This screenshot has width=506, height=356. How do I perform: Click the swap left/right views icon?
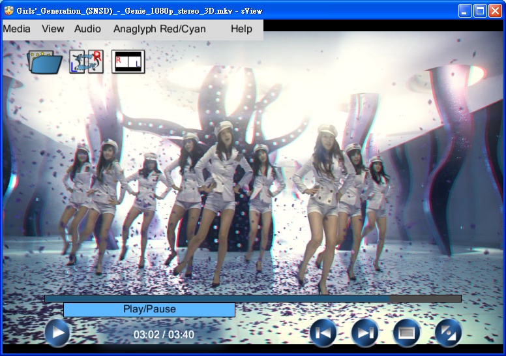point(87,61)
